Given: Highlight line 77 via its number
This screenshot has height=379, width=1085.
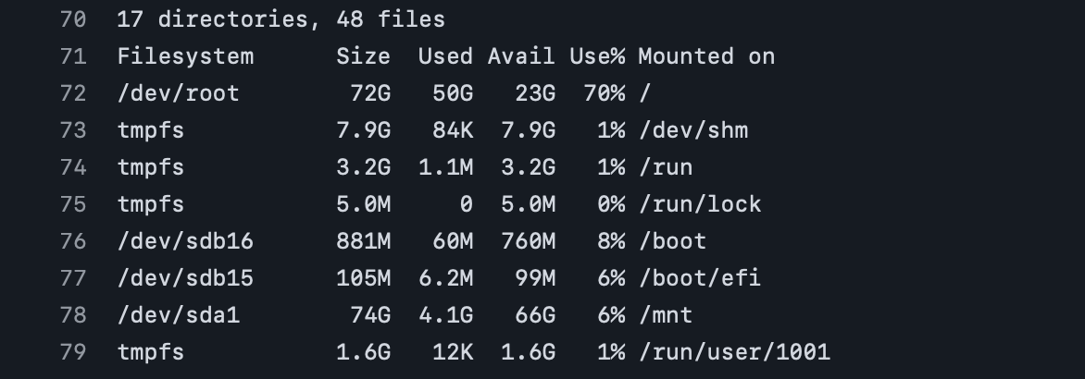Looking at the screenshot, I should click(x=72, y=278).
